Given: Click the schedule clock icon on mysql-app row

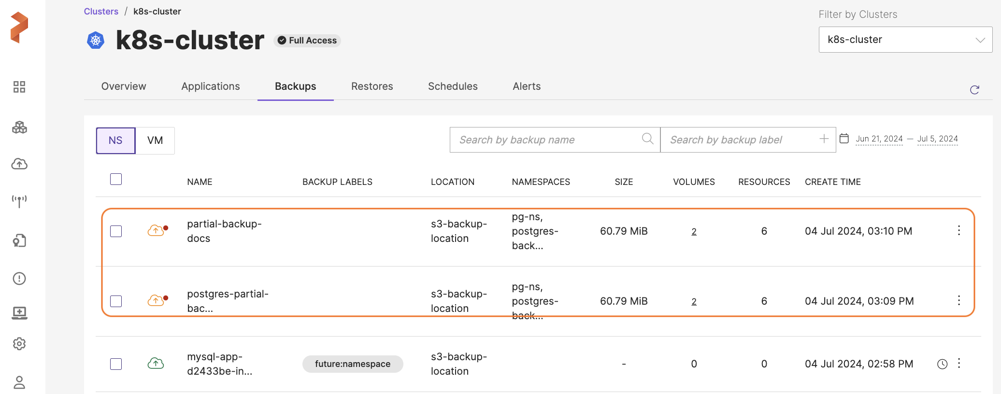Looking at the screenshot, I should tap(942, 364).
